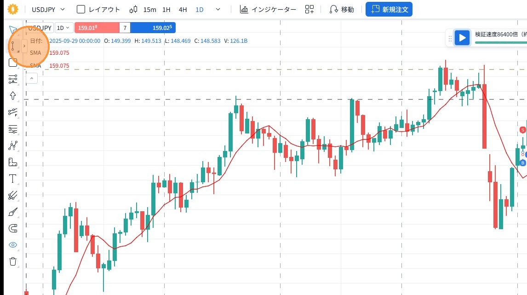Click the trash delete drawings icon
The width and height of the screenshot is (527, 295).
pyautogui.click(x=13, y=261)
